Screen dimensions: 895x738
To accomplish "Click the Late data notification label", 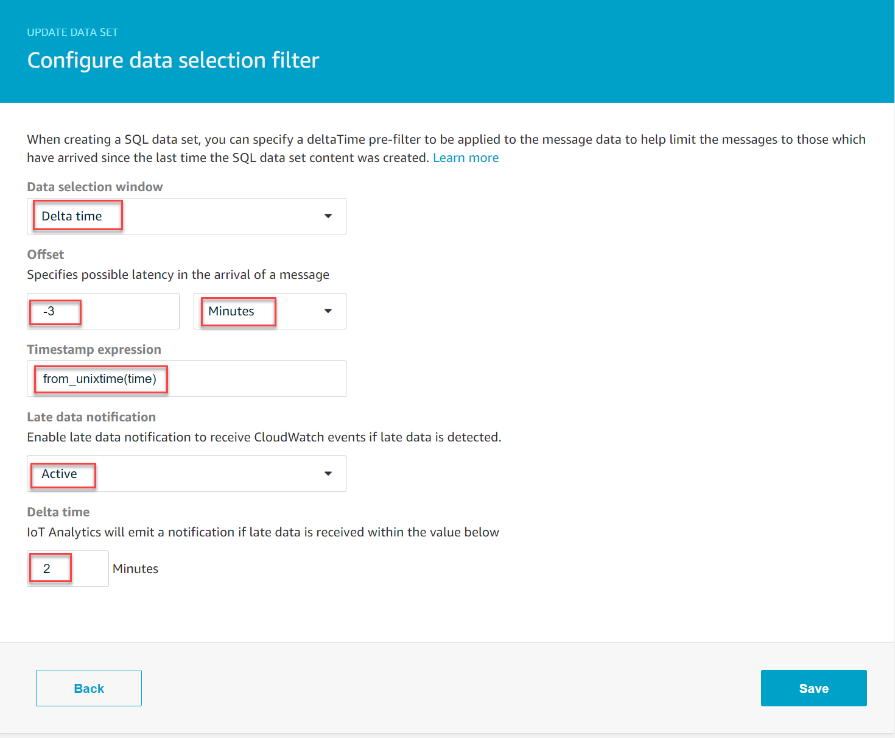I will [91, 417].
